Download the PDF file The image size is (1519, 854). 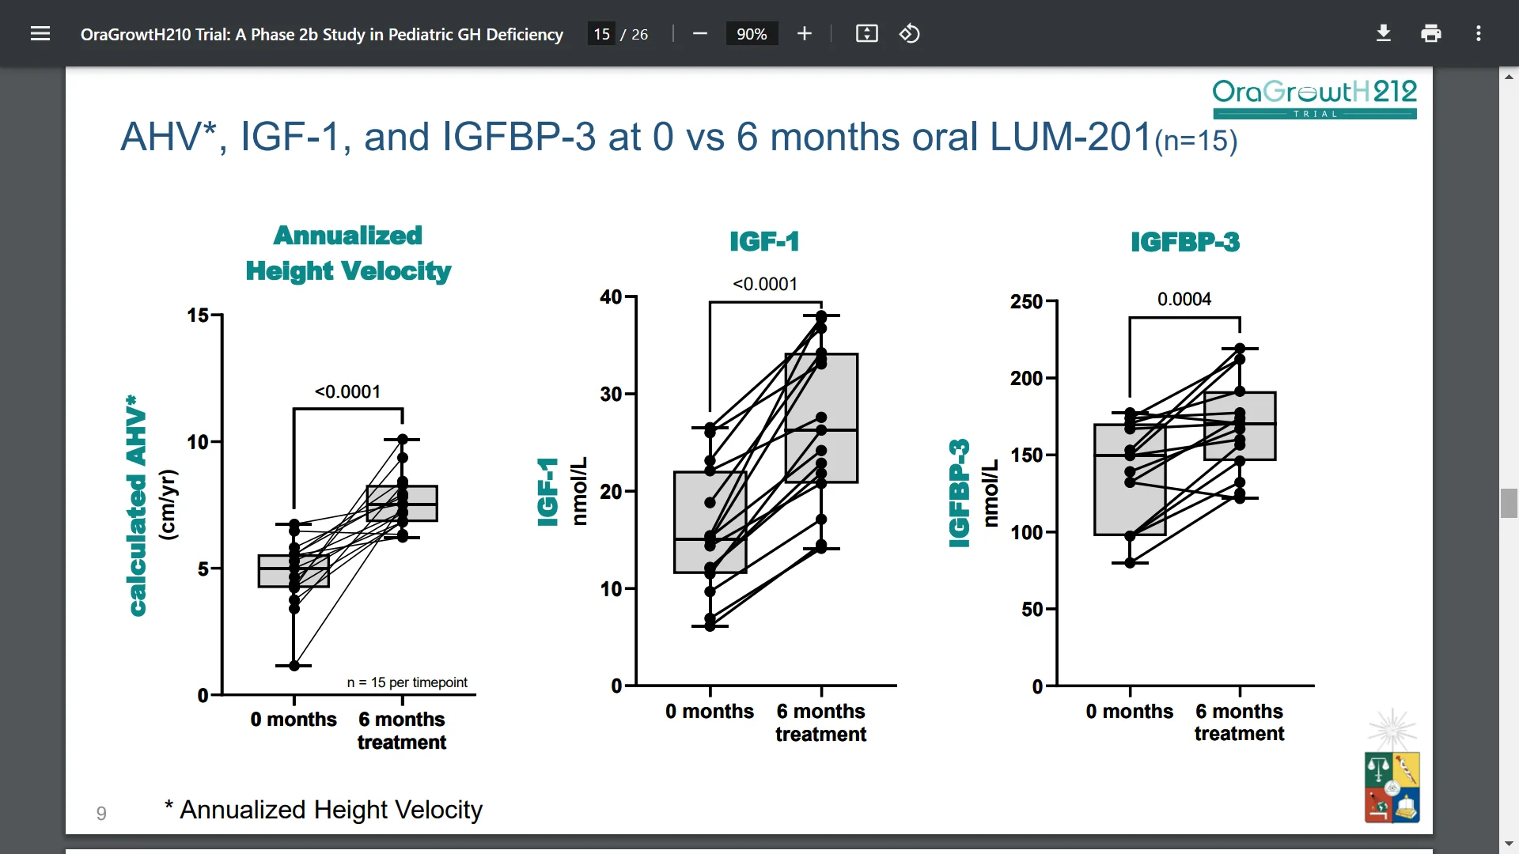(x=1384, y=33)
